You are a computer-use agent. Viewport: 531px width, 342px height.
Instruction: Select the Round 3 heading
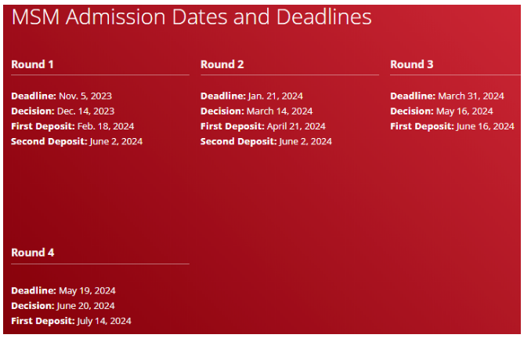[411, 64]
